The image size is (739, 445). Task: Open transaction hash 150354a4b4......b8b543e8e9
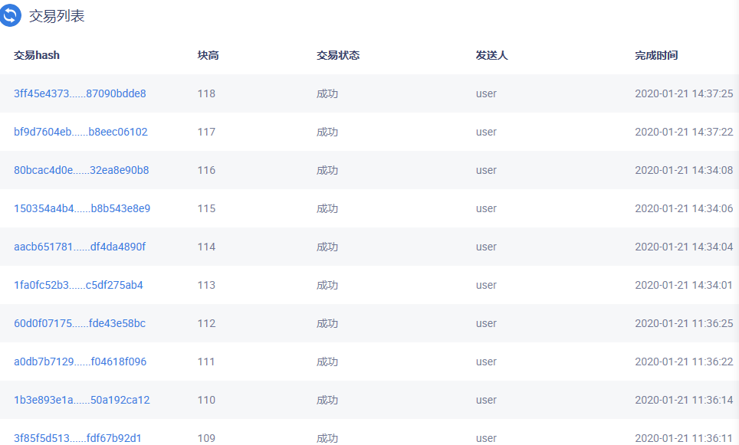coord(82,208)
